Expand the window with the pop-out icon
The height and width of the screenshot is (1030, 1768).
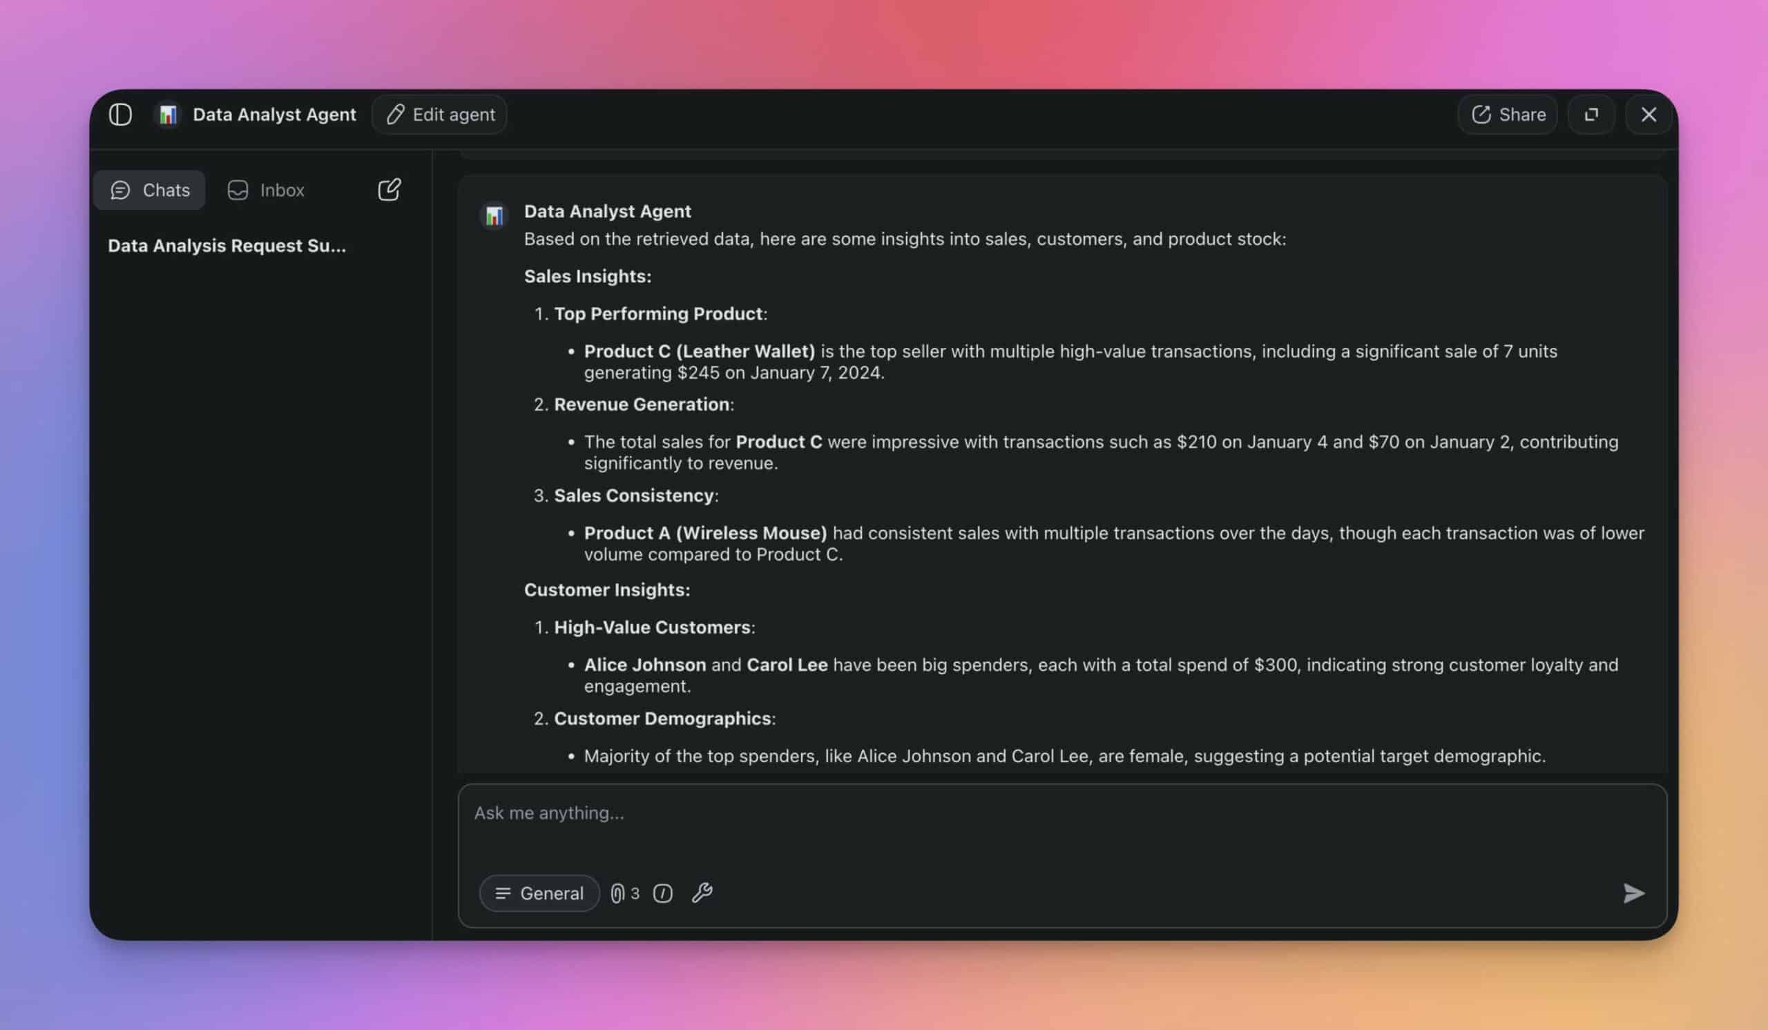pos(1591,115)
